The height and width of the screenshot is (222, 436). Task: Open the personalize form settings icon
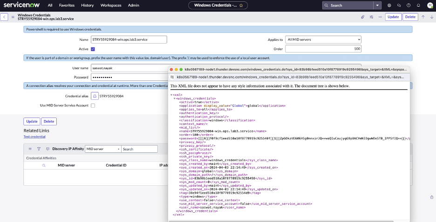(371, 17)
